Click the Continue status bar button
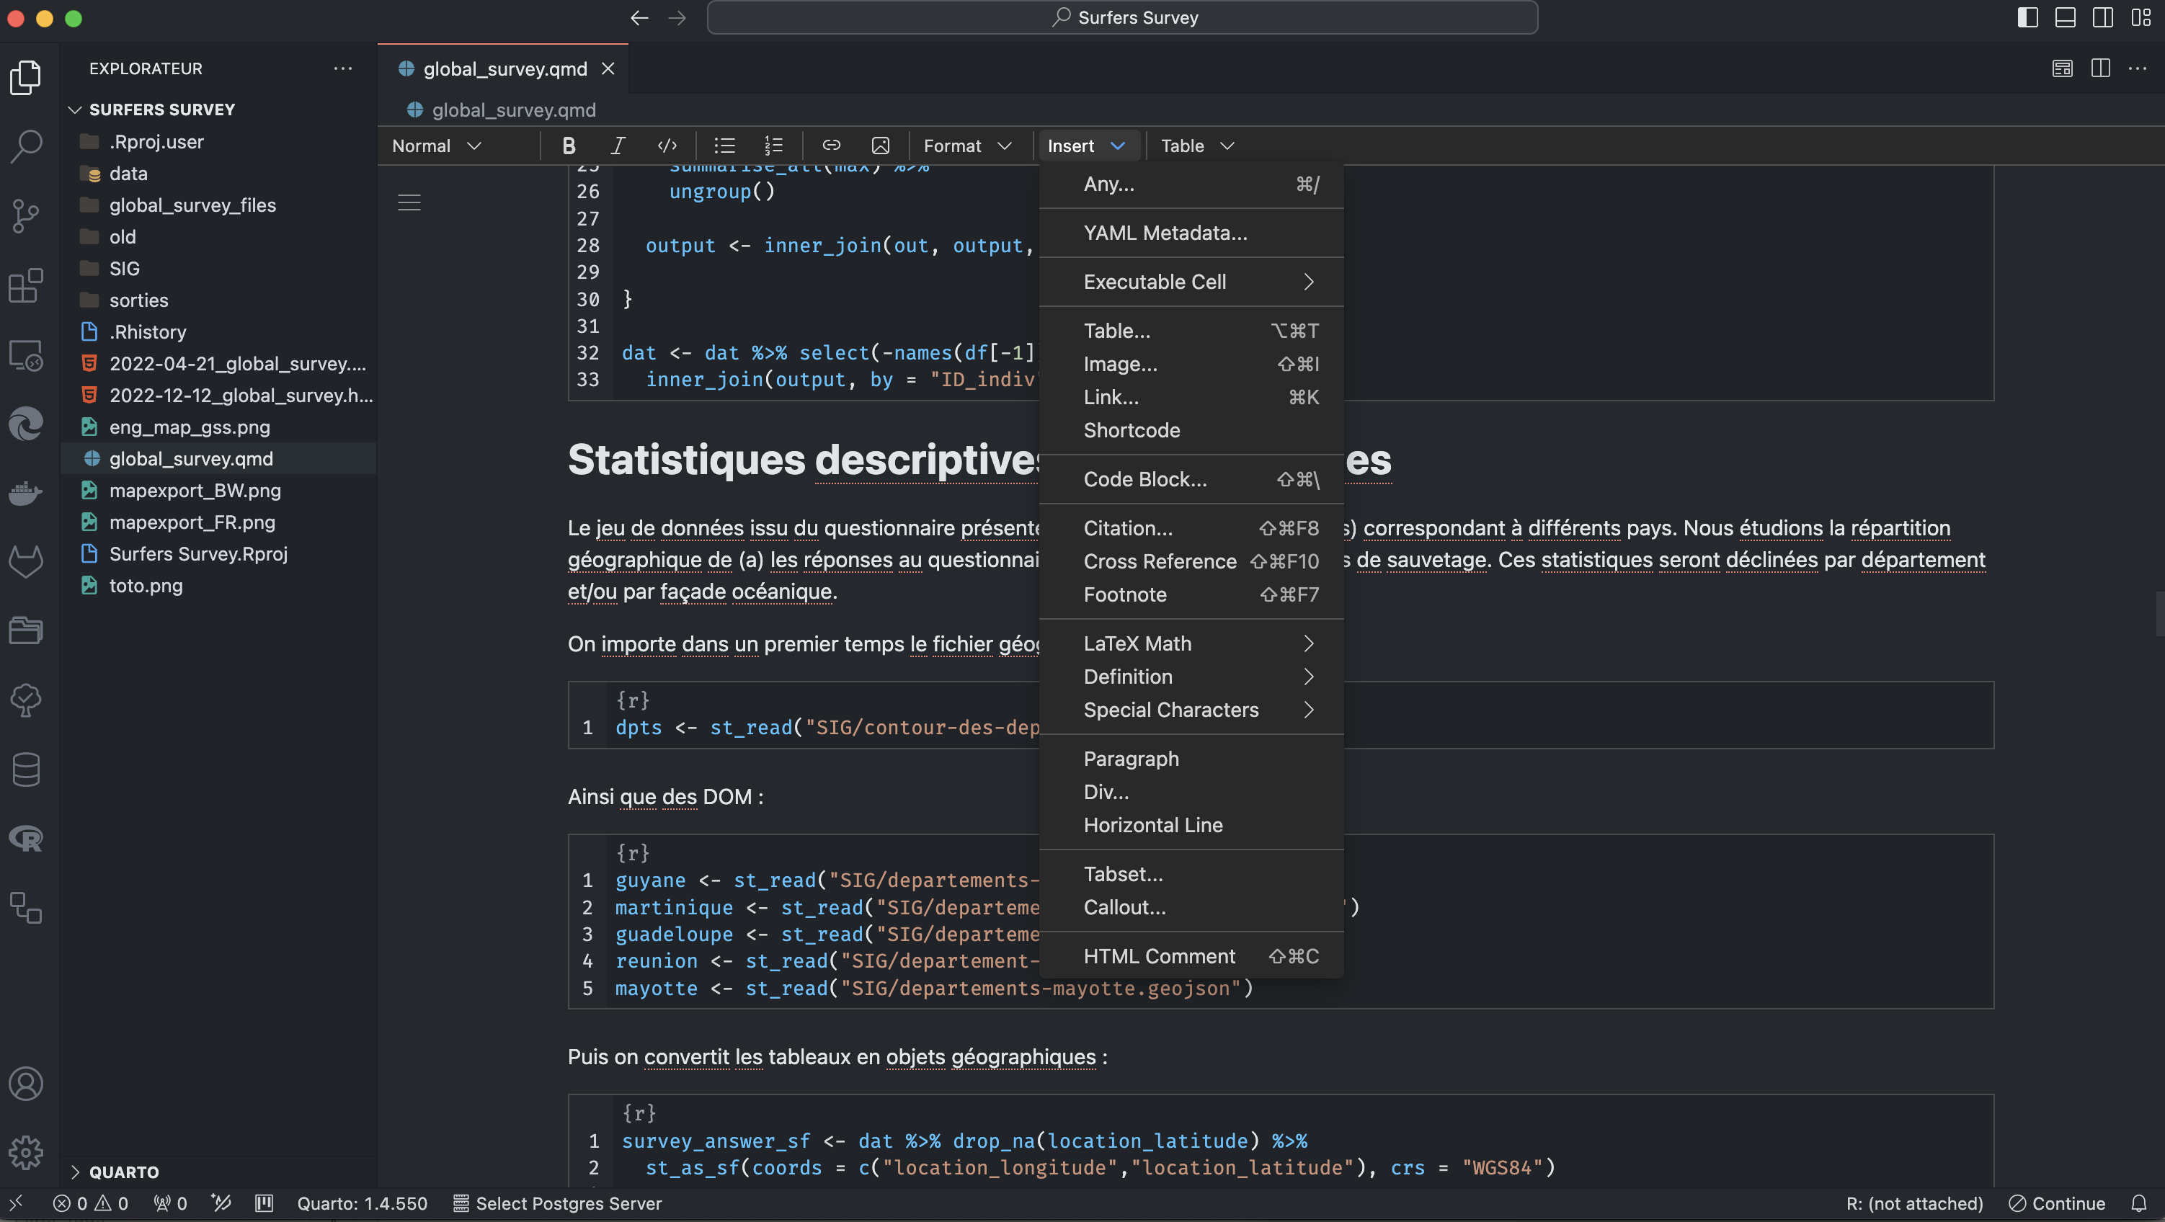The height and width of the screenshot is (1222, 2165). tap(2057, 1203)
